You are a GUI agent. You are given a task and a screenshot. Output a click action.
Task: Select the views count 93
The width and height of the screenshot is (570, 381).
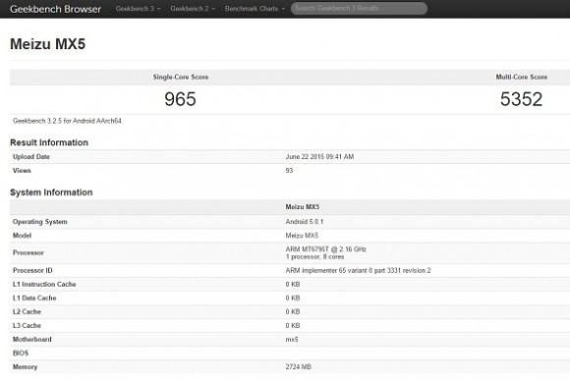pos(289,171)
